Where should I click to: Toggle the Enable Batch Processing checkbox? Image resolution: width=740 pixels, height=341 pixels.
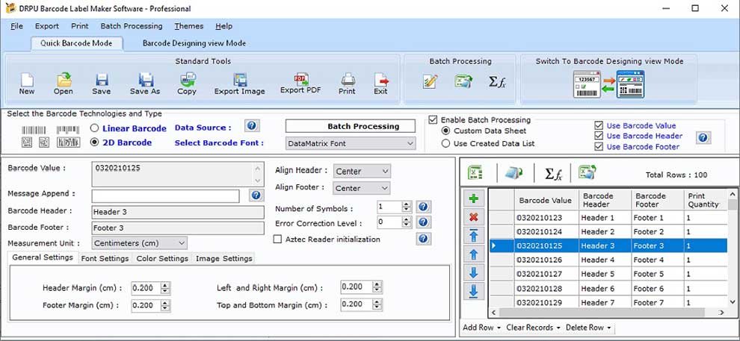pyautogui.click(x=433, y=119)
